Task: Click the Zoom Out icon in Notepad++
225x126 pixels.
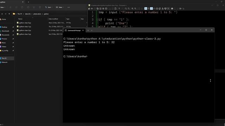Action: [x=135, y=8]
